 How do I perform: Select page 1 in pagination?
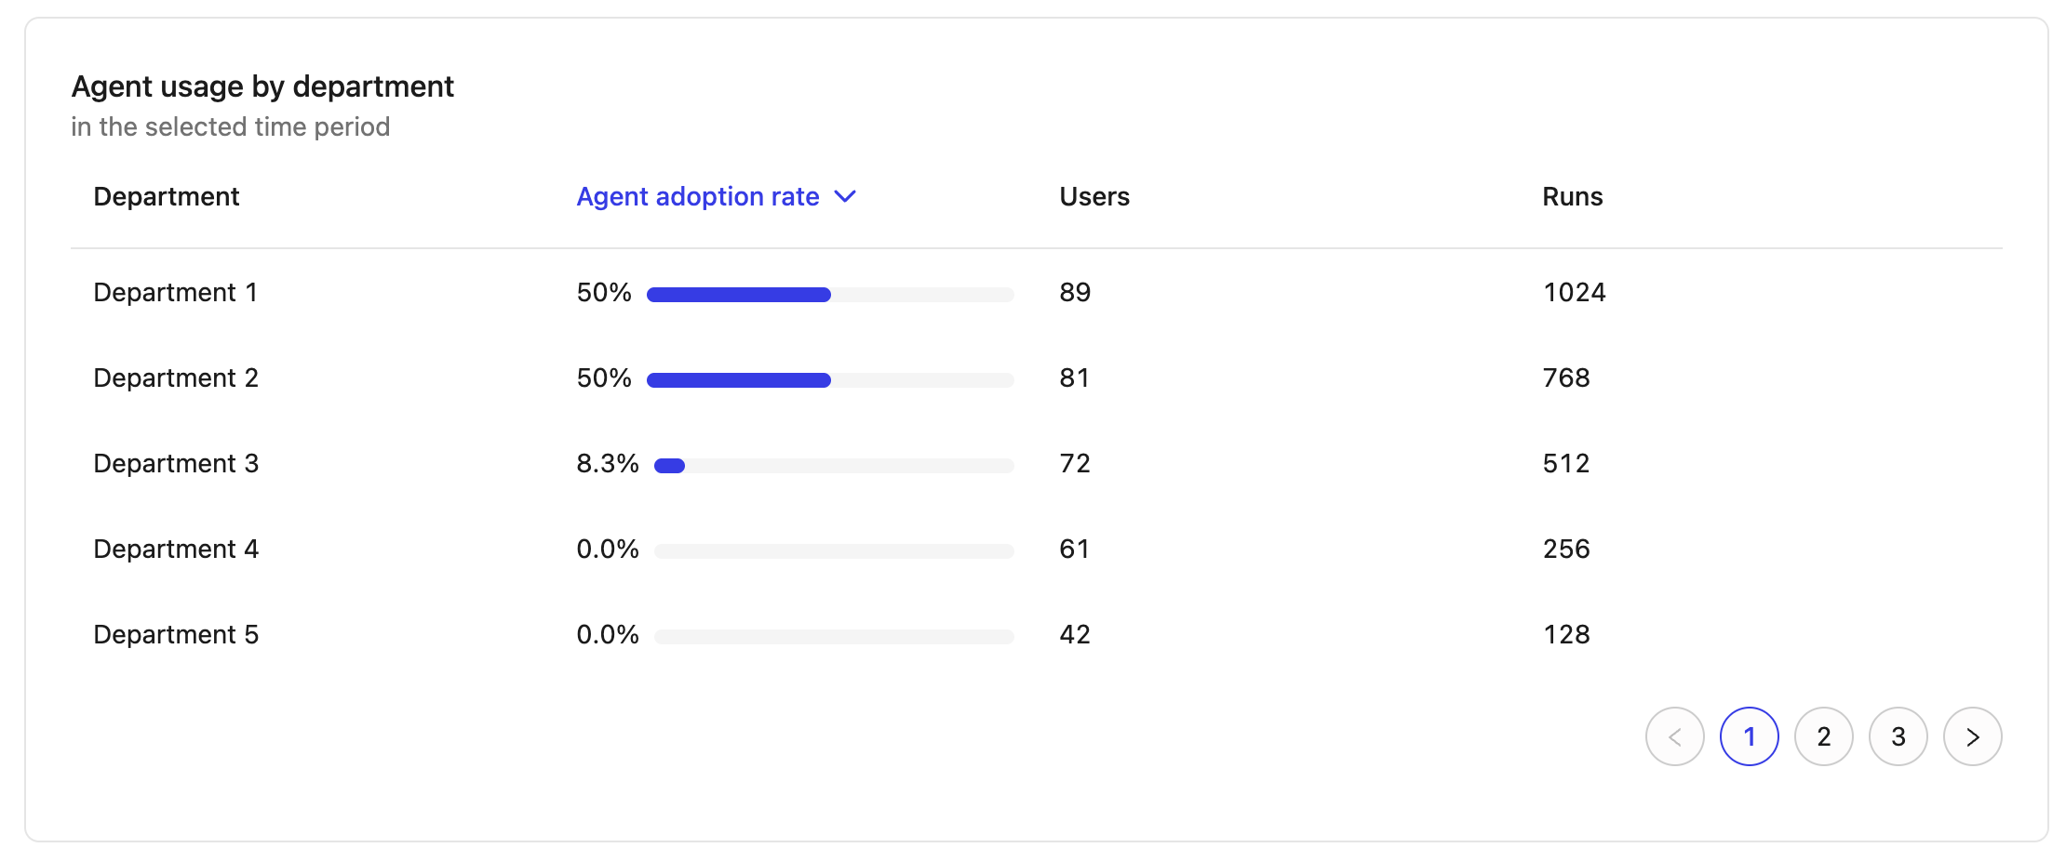[x=1749, y=737]
